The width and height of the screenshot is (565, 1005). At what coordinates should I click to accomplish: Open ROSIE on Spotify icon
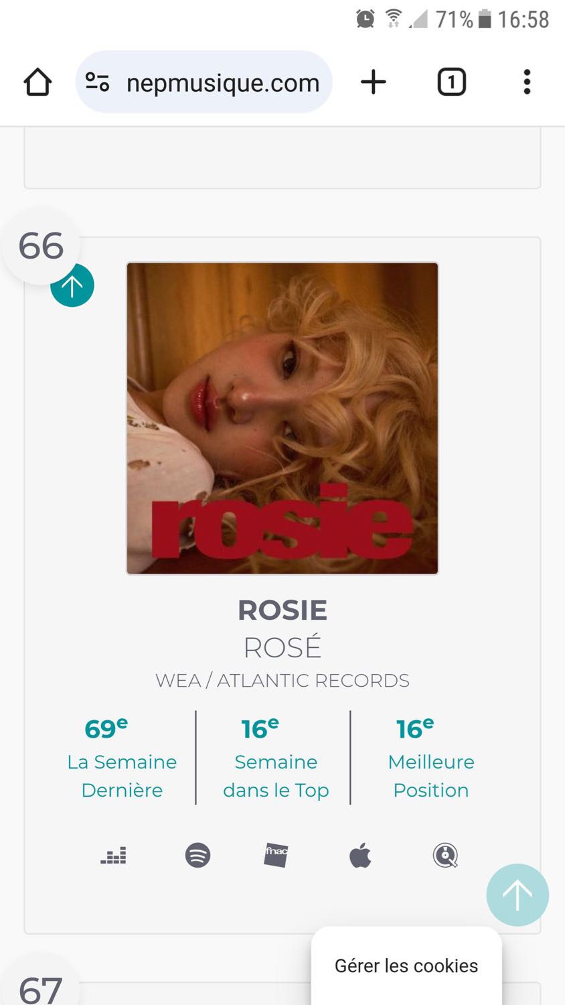[x=197, y=856]
